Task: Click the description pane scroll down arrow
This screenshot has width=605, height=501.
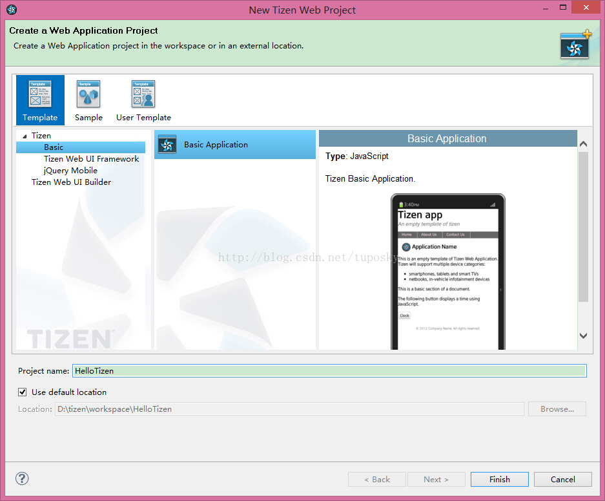Action: (584, 336)
